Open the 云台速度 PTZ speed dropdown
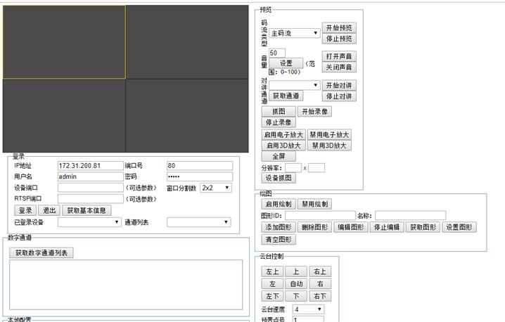Screen dimensions: 505x322 [307, 309]
